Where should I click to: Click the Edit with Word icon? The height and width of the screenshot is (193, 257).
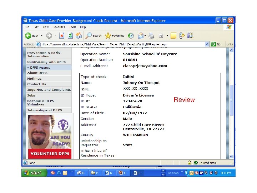click(161, 36)
